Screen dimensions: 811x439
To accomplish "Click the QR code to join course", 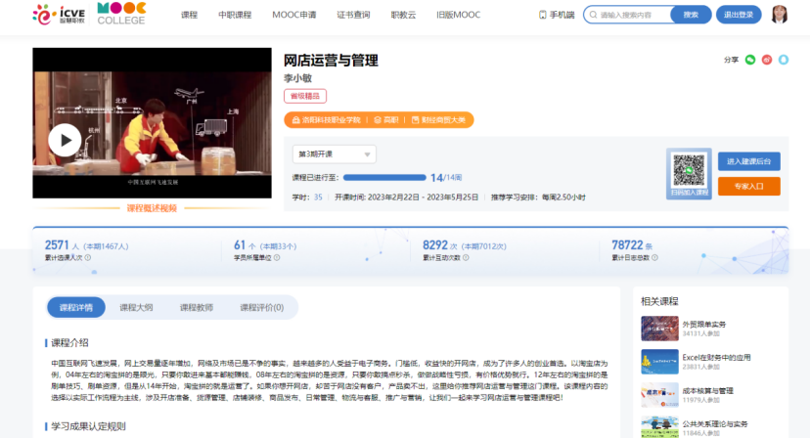I will pyautogui.click(x=689, y=173).
